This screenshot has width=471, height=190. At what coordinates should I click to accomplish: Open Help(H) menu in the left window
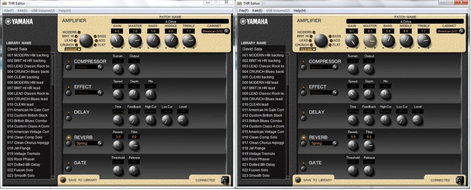pyautogui.click(x=65, y=11)
